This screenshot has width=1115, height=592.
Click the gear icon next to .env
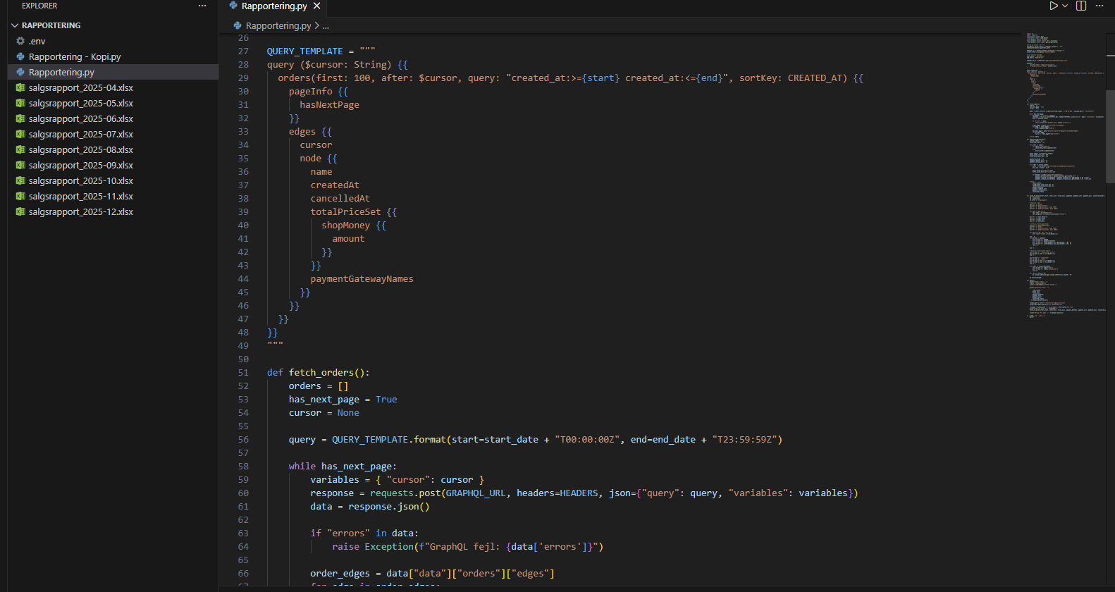20,42
